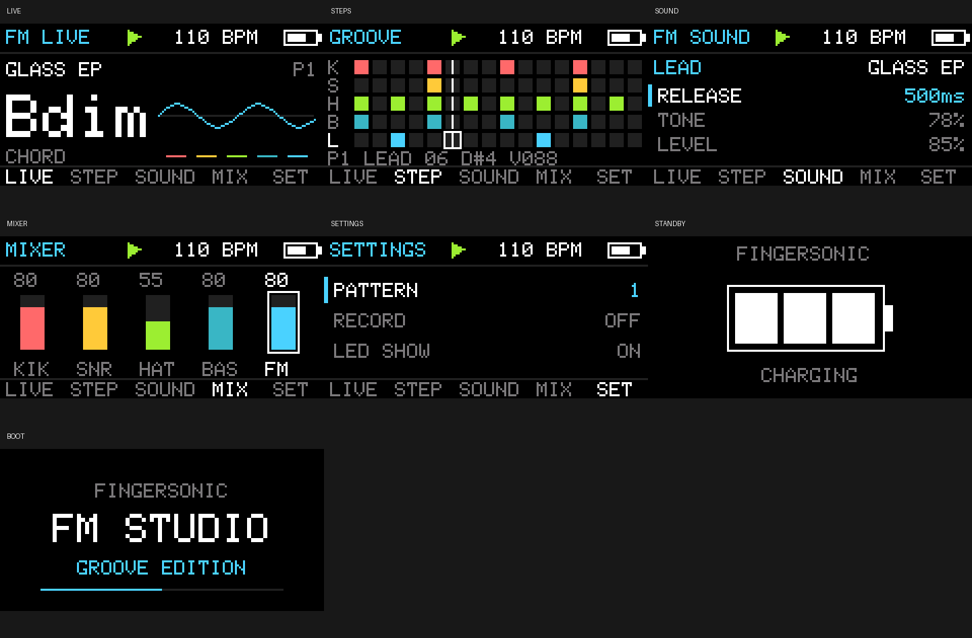The image size is (972, 638).
Task: Open the MIX tab on the FM Sound screen
Action: coord(878,177)
